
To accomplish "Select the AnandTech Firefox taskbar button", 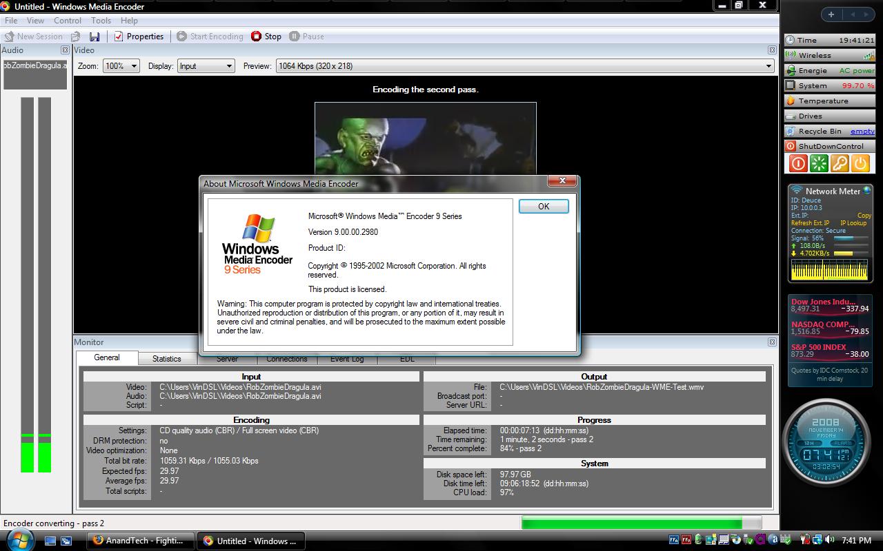I will [141, 541].
